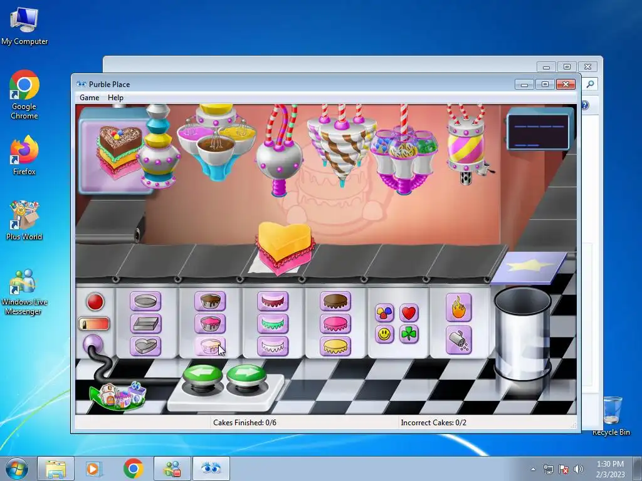
Task: Apply the white filling layer button
Action: (273, 346)
